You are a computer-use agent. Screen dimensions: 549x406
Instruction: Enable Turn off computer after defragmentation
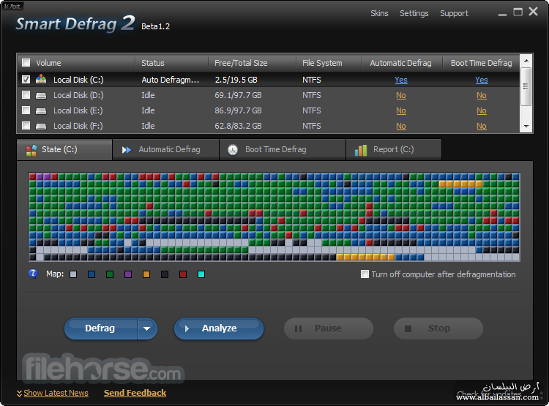[x=365, y=274]
